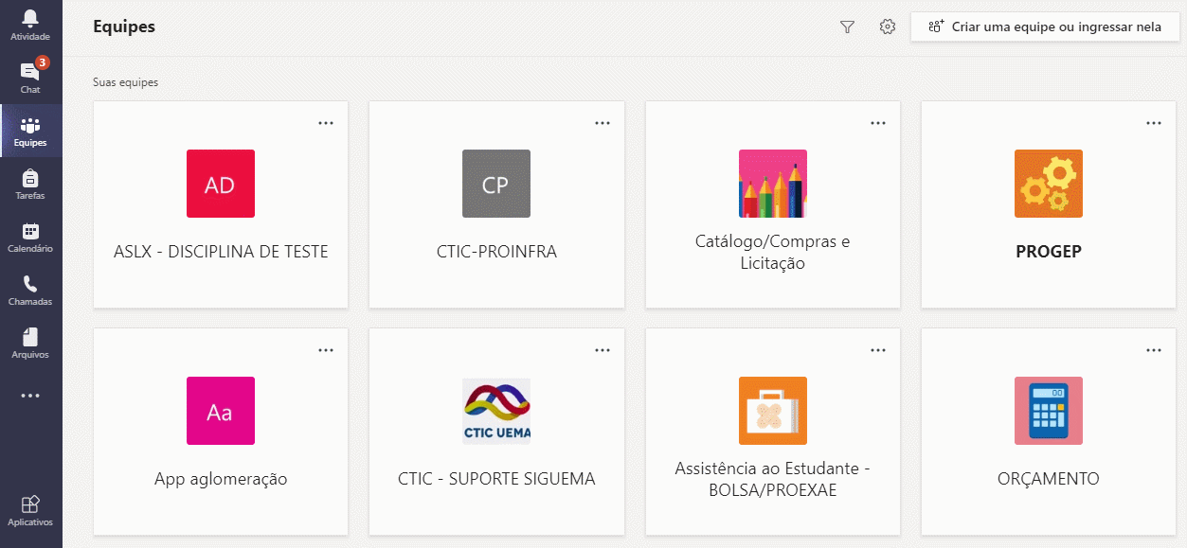Select the Equipes sidebar icon

(30, 131)
